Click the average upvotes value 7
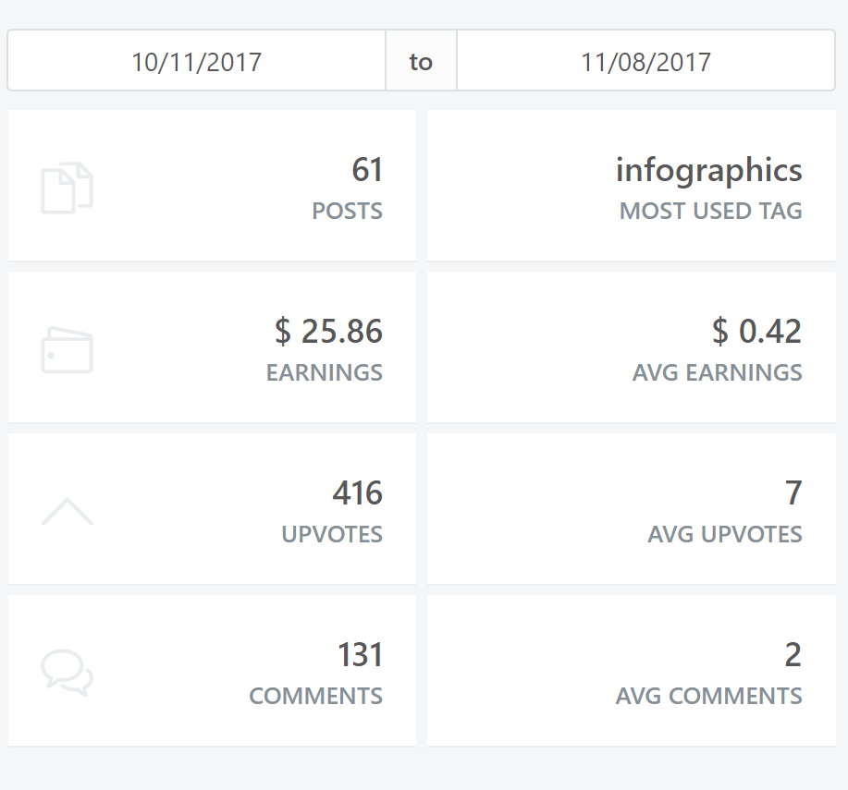848x790 pixels. (793, 493)
